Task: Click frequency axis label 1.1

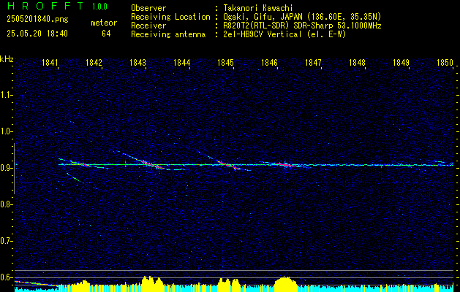Action: tap(6, 95)
